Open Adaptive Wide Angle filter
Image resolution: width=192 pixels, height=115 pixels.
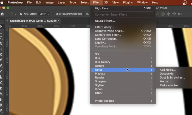(x=123, y=31)
